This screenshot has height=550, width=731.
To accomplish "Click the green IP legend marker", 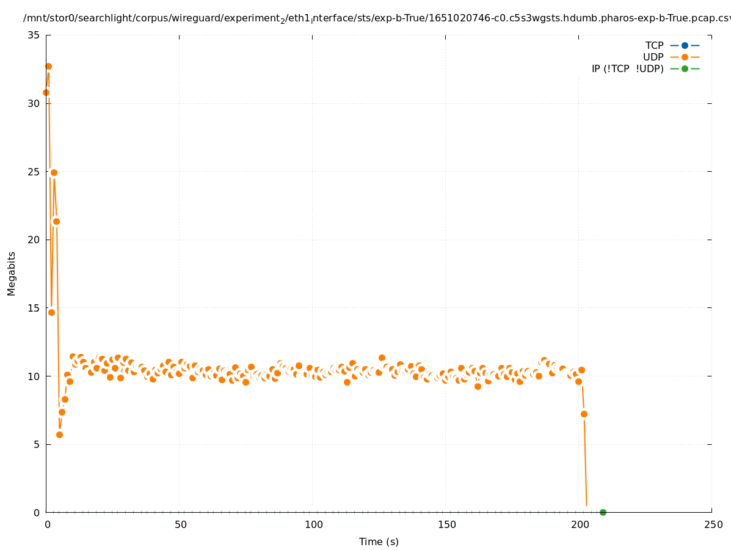I will point(685,68).
